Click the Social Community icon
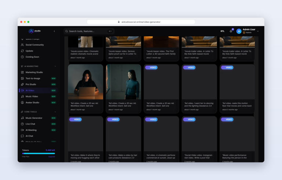The image size is (282, 180). pyautogui.click(x=22, y=45)
